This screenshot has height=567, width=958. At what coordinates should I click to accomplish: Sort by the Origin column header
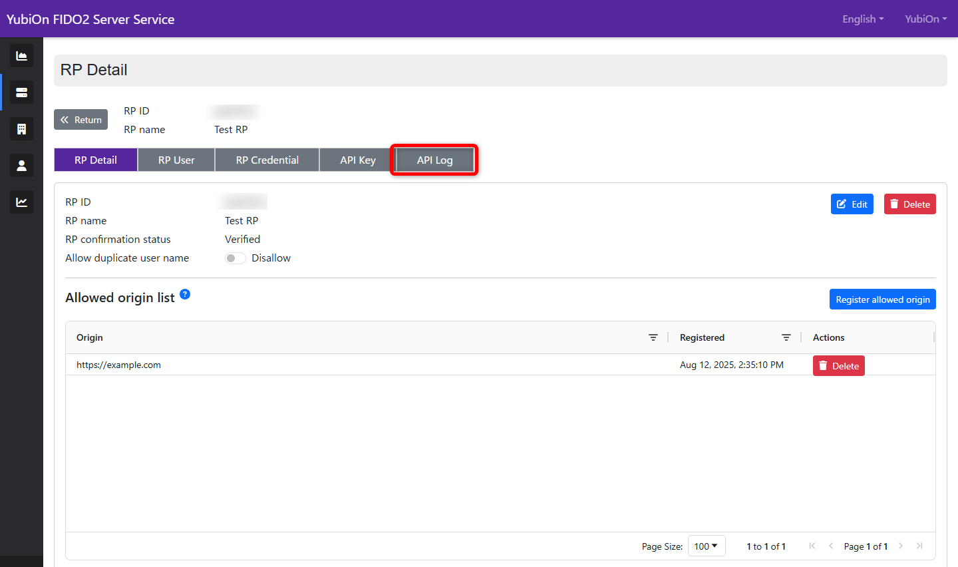[x=90, y=337]
